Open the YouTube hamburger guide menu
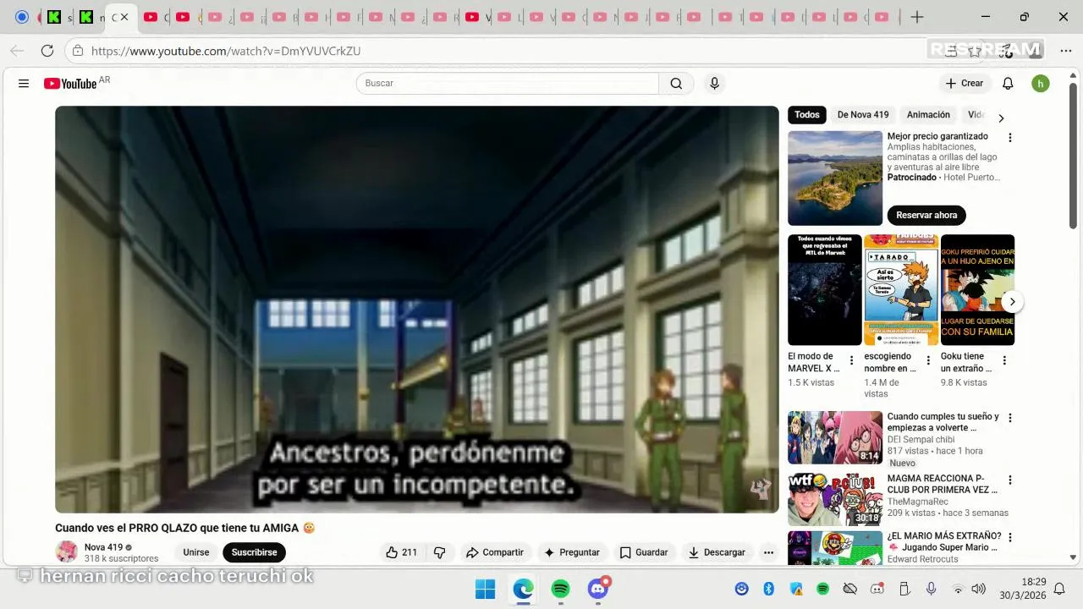 24,84
